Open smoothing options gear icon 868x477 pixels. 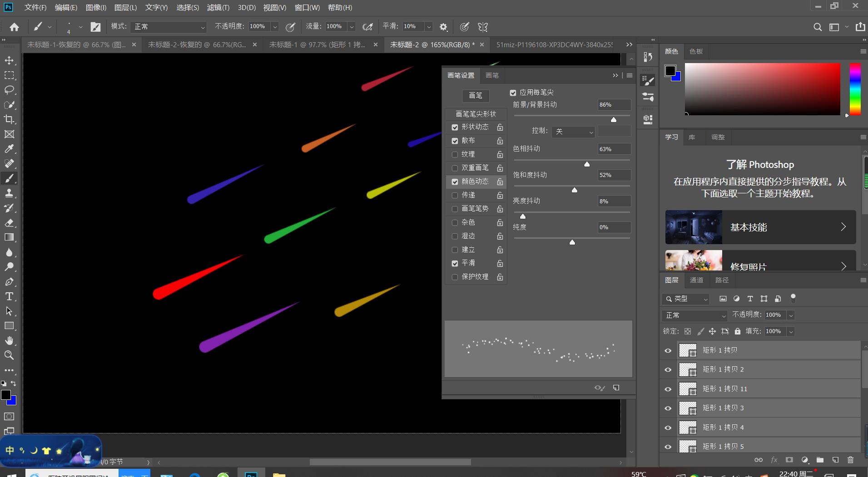(443, 27)
